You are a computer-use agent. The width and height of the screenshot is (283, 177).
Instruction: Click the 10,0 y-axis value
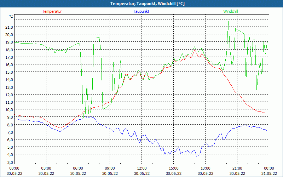(x=9, y=110)
